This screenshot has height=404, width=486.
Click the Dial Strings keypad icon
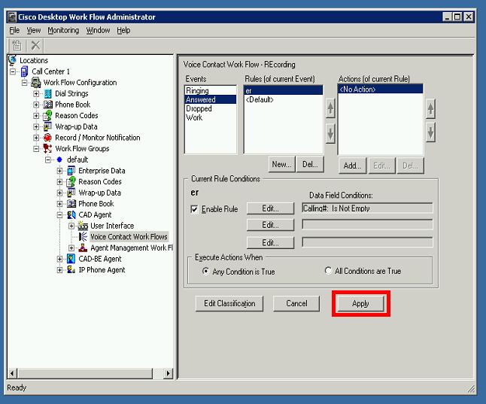point(47,93)
